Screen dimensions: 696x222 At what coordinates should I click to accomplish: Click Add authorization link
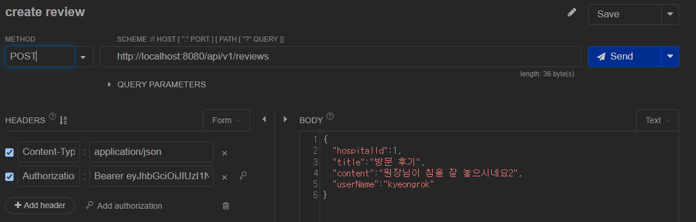pyautogui.click(x=124, y=206)
